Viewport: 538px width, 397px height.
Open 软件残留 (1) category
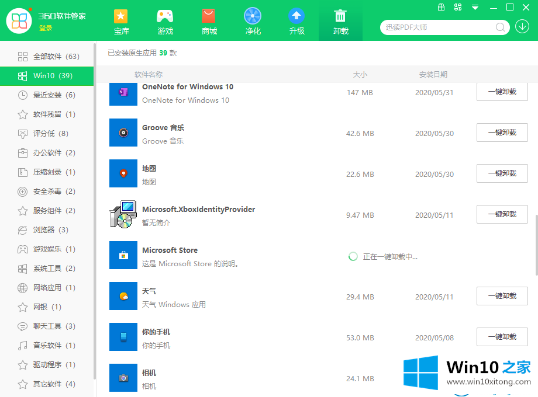tap(47, 114)
